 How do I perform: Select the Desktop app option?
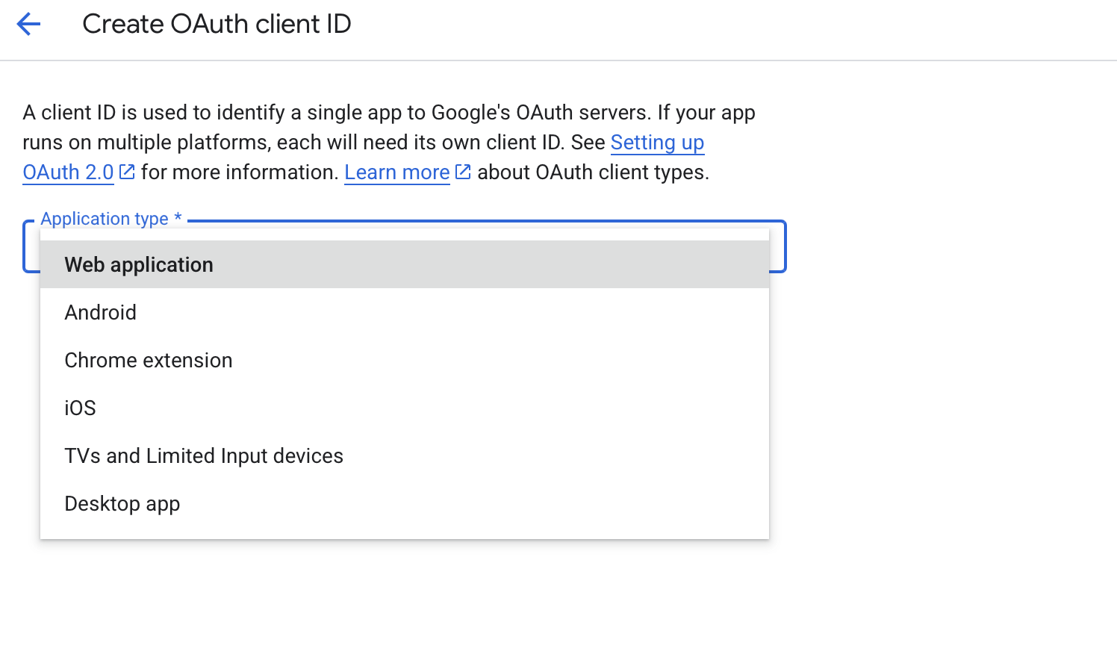coord(405,503)
